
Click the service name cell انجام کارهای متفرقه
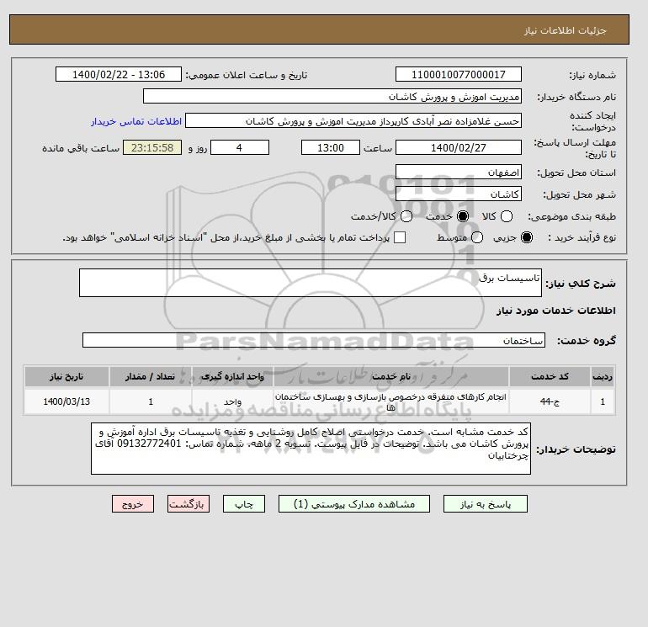(391, 401)
